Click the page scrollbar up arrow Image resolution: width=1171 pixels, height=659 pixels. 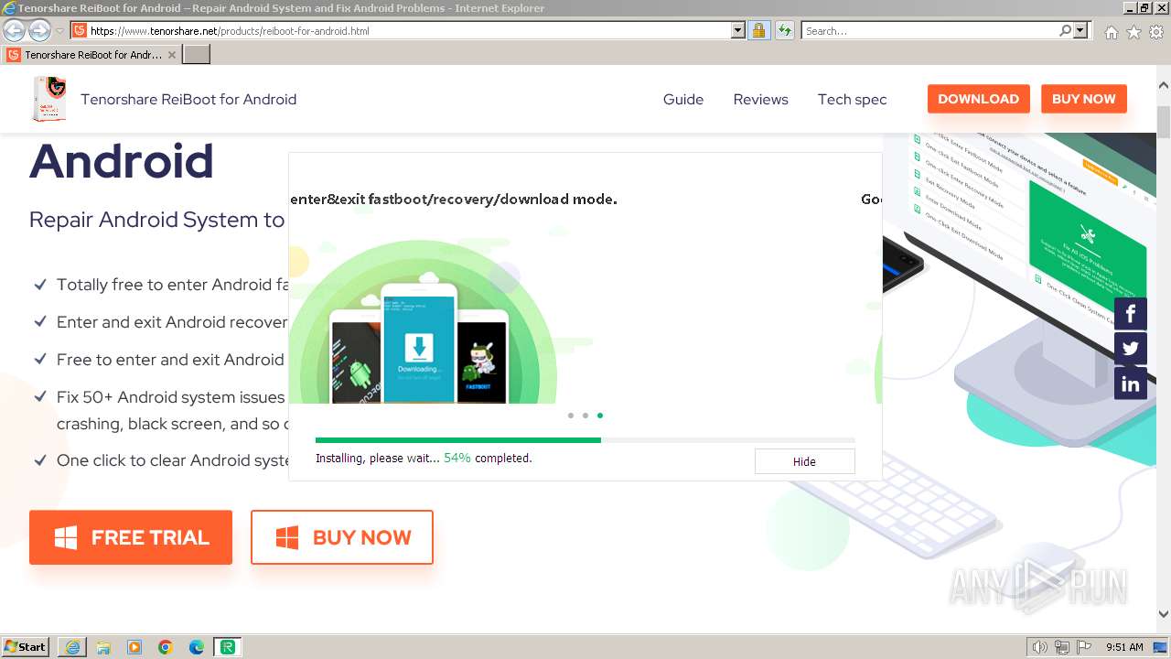(x=1164, y=85)
